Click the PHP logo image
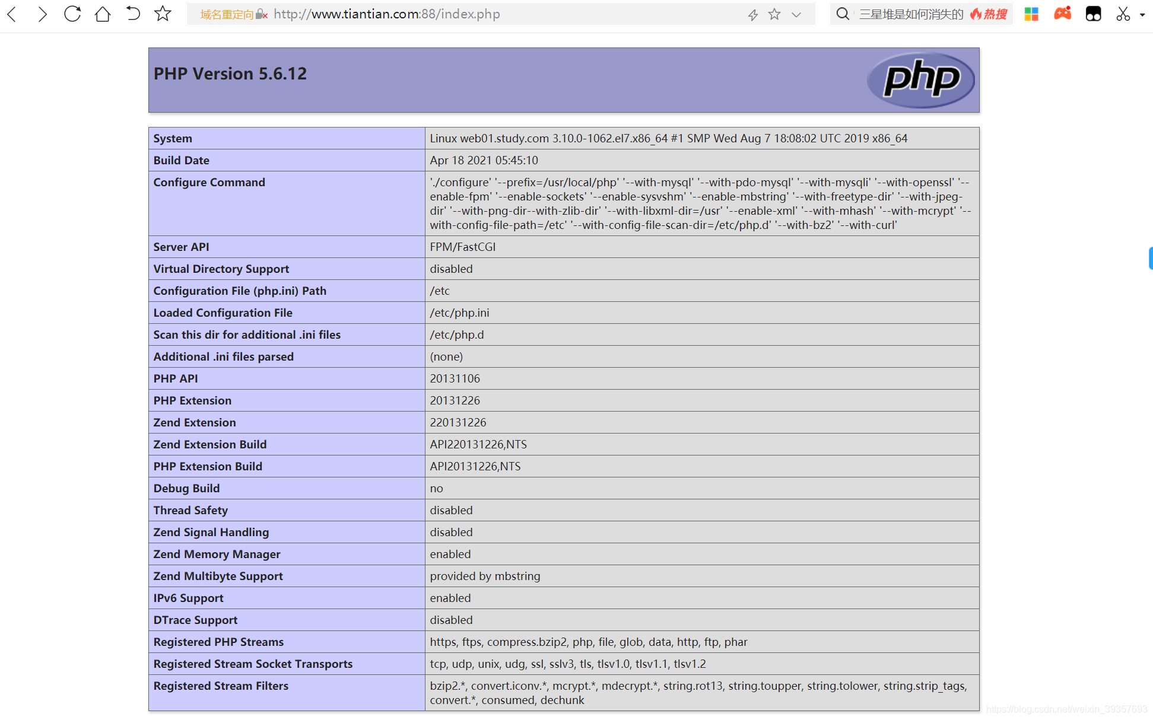 pos(920,80)
